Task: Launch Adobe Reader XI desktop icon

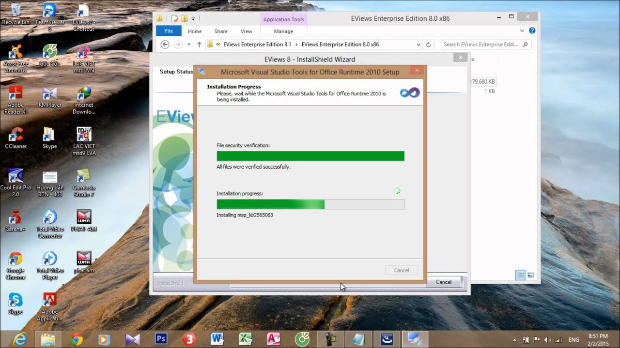Action: (15, 100)
